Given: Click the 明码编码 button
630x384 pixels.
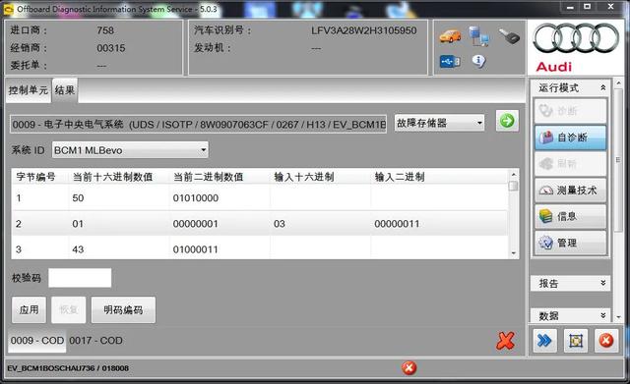Looking at the screenshot, I should [x=123, y=309].
